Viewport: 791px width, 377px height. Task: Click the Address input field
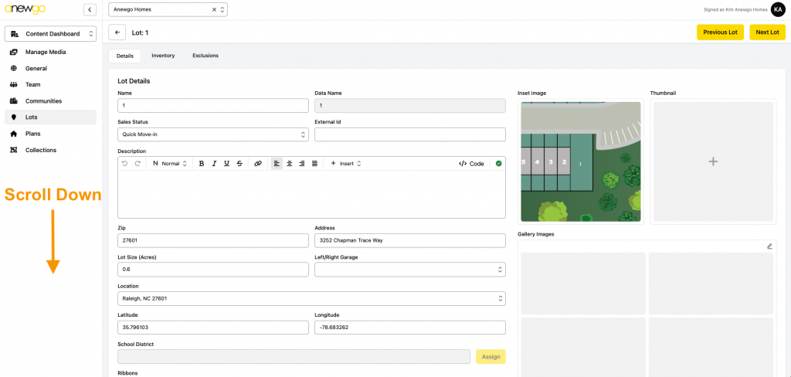click(x=409, y=240)
